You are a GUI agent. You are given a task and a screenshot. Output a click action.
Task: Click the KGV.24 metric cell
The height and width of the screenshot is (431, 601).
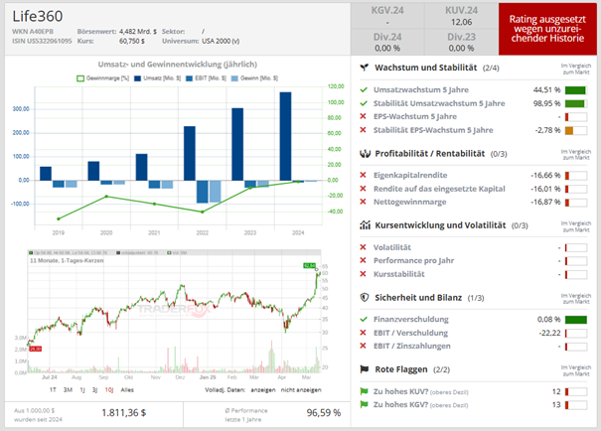387,16
